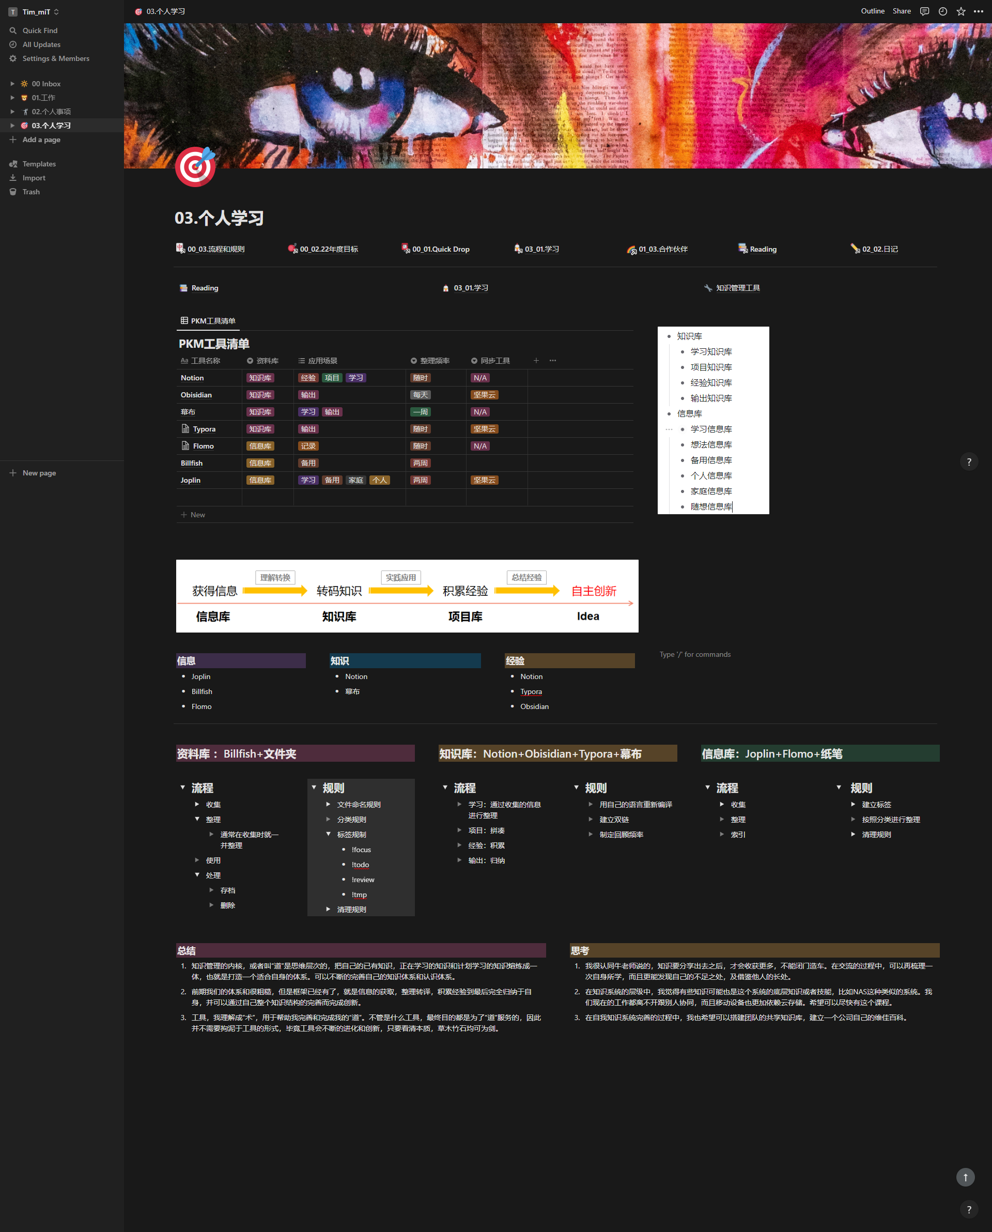Open Flomo row page icon
The width and height of the screenshot is (992, 1232).
pos(185,445)
